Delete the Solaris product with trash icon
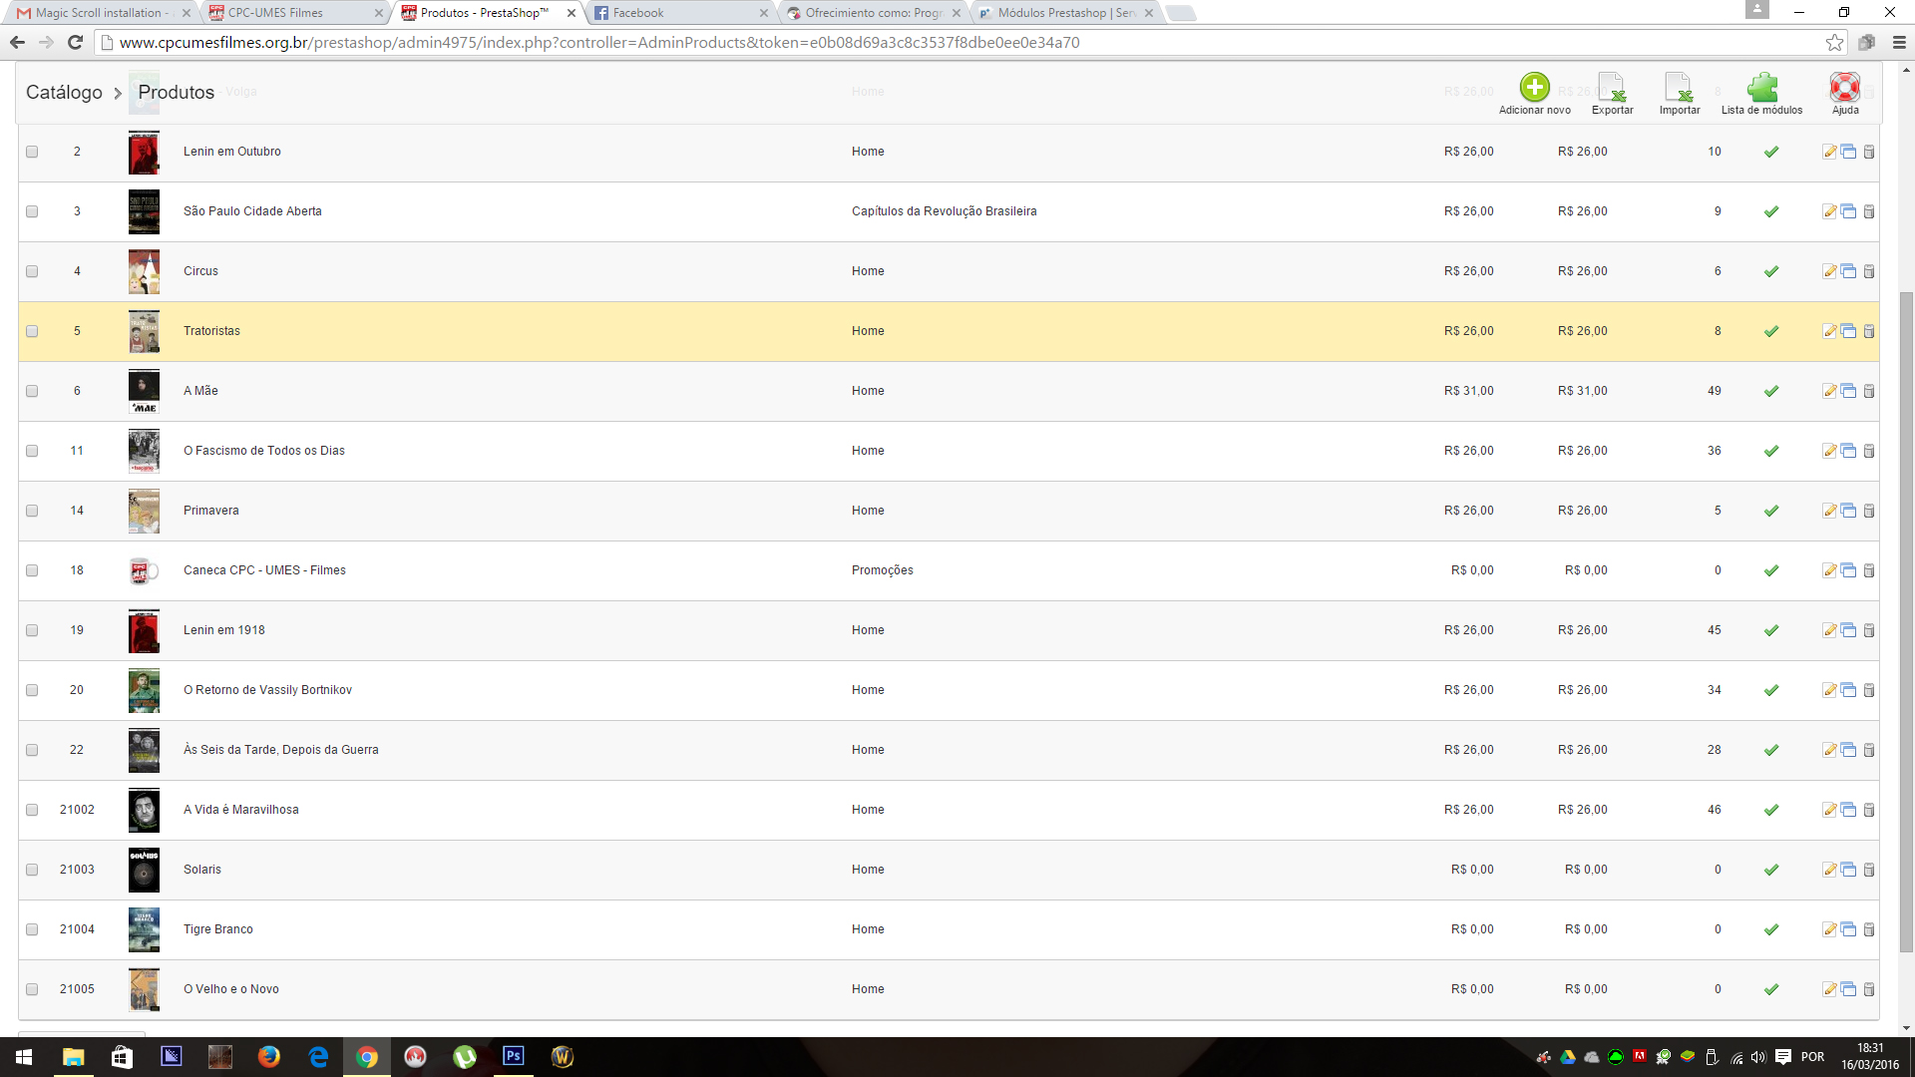The image size is (1915, 1077). click(1869, 870)
